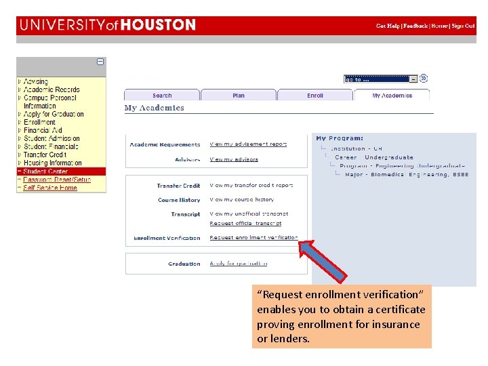
Task: Open Advising in the sidebar
Action: pos(36,81)
